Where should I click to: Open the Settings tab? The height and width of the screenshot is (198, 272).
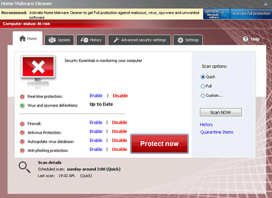coord(188,40)
